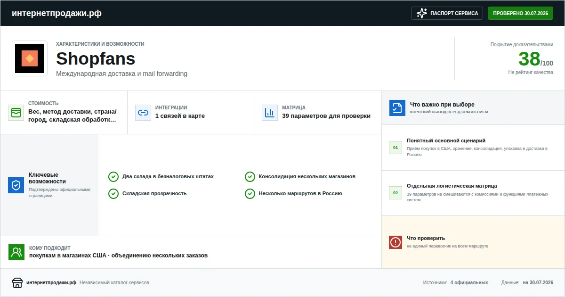The height and width of the screenshot is (297, 565).
Task: Open the Паспорт сервиса button
Action: pyautogui.click(x=447, y=13)
